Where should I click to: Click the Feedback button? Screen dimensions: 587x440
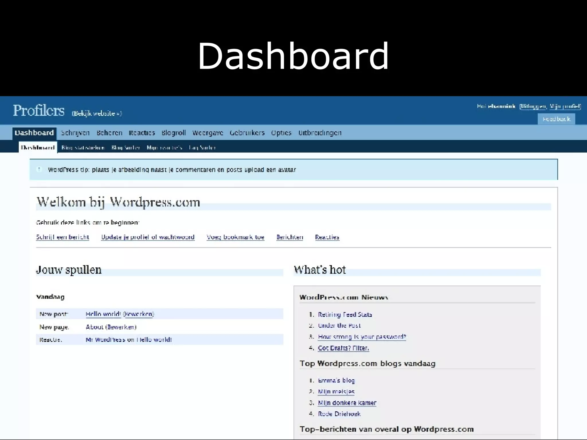coord(556,119)
